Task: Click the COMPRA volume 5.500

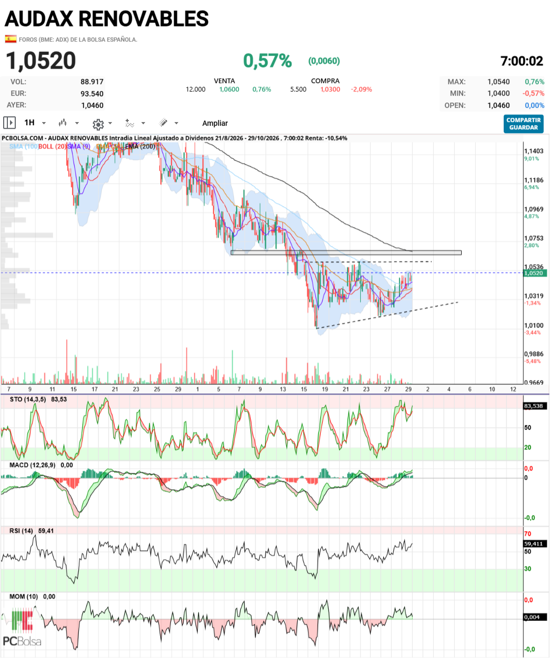Action: pyautogui.click(x=298, y=89)
